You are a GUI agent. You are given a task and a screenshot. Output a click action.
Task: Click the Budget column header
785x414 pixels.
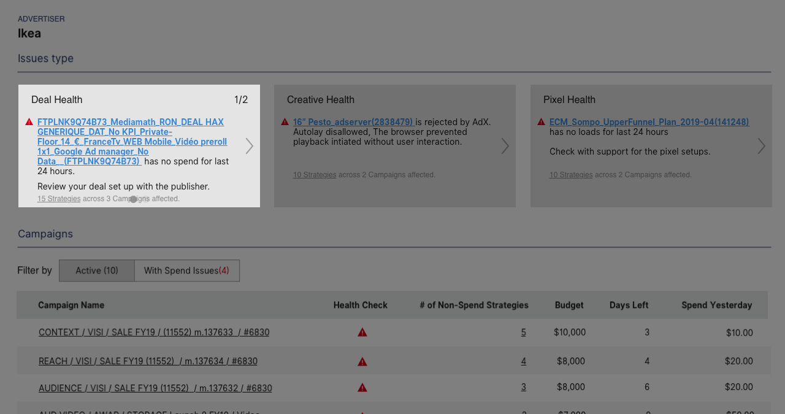[569, 305]
